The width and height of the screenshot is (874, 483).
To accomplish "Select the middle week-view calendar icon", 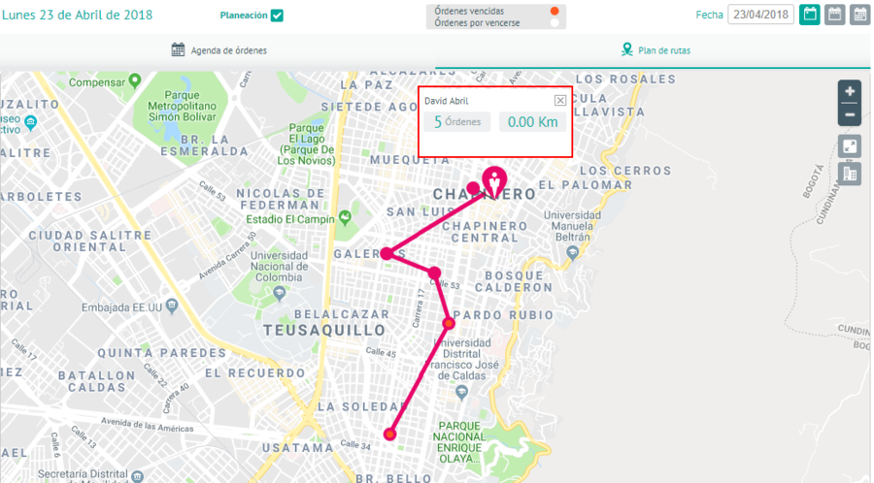I will click(834, 15).
